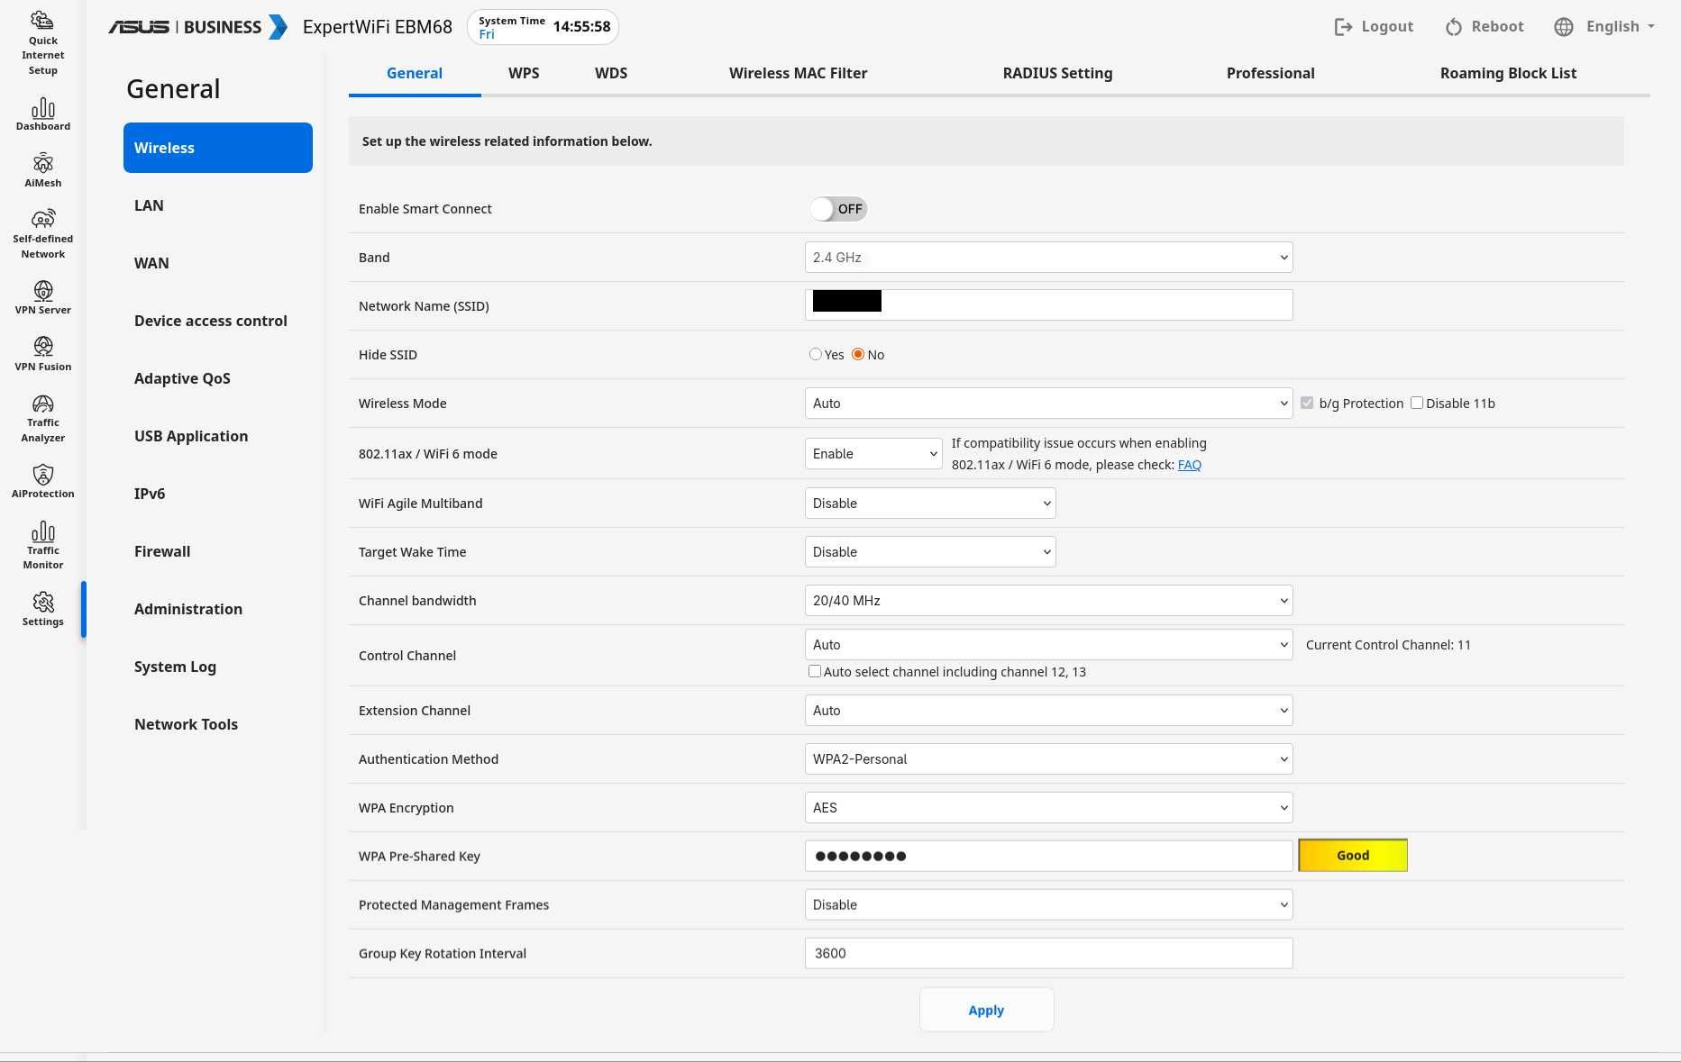
Task: Click Group Key Rotation Interval field
Action: 1048,953
